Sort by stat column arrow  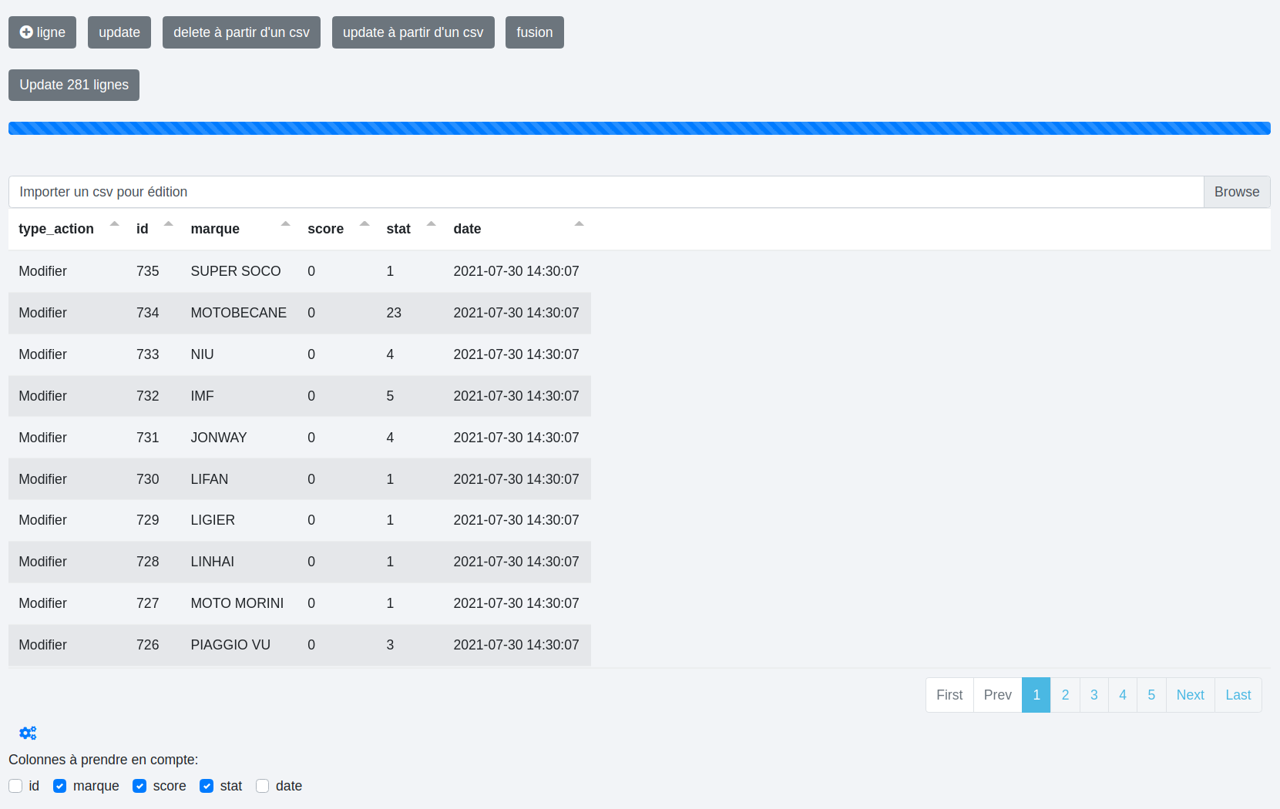point(431,225)
